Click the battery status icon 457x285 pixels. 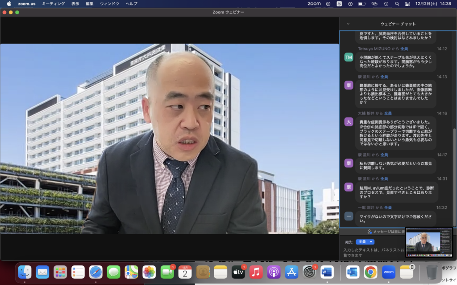click(x=362, y=4)
